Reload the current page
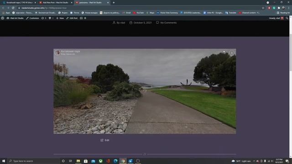The height and width of the screenshot is (164, 292). [x=13, y=8]
